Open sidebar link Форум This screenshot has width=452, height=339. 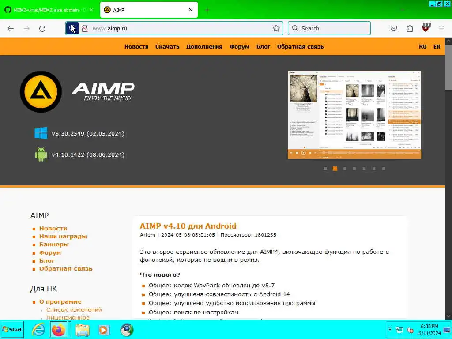click(50, 253)
